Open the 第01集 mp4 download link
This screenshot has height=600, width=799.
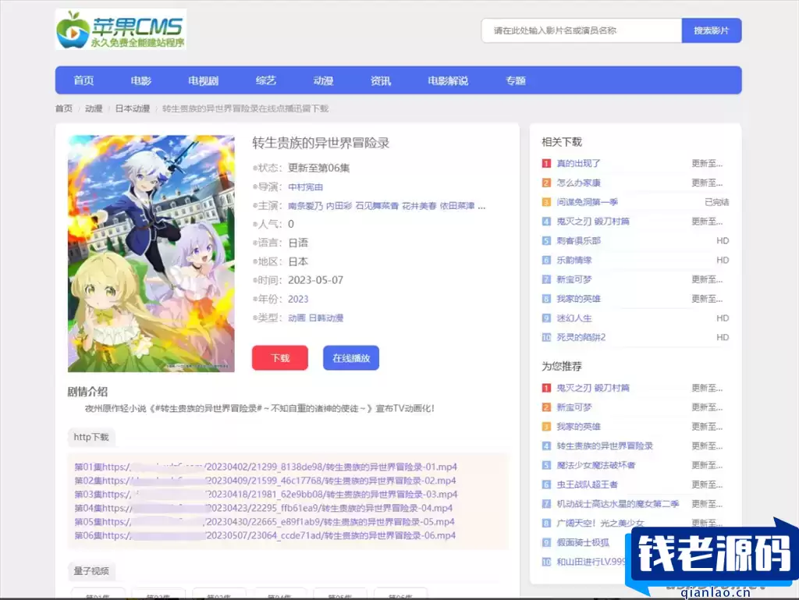click(x=266, y=467)
